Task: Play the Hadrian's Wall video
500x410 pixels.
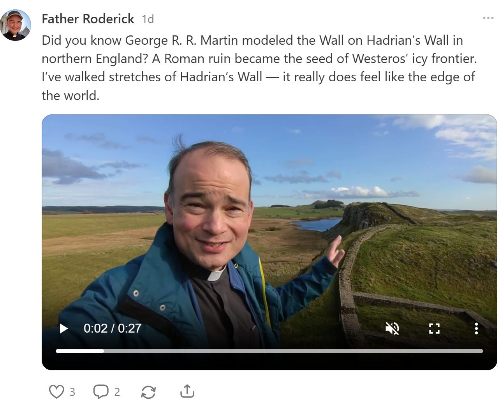Action: pyautogui.click(x=63, y=329)
